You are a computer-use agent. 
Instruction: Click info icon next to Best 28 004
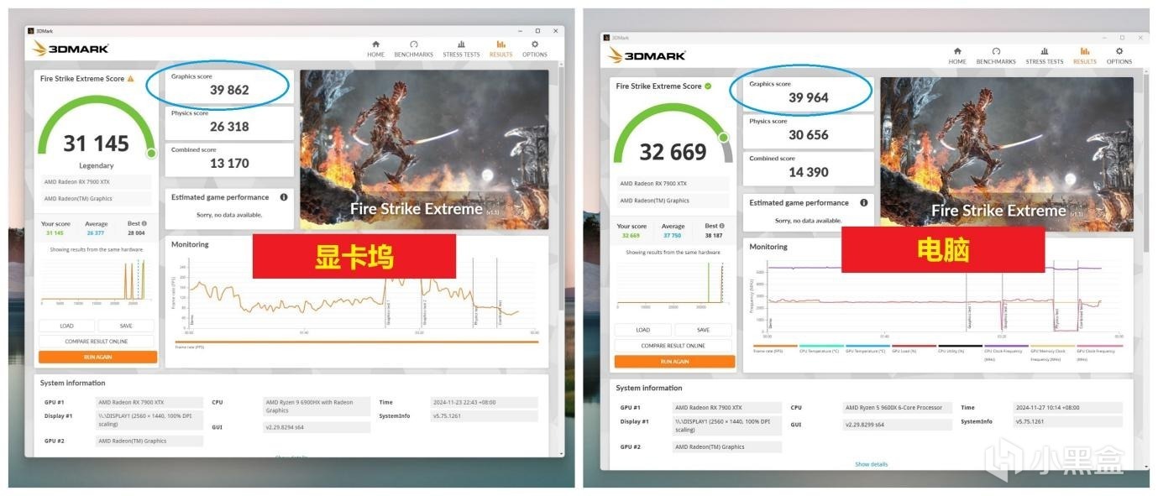[144, 224]
